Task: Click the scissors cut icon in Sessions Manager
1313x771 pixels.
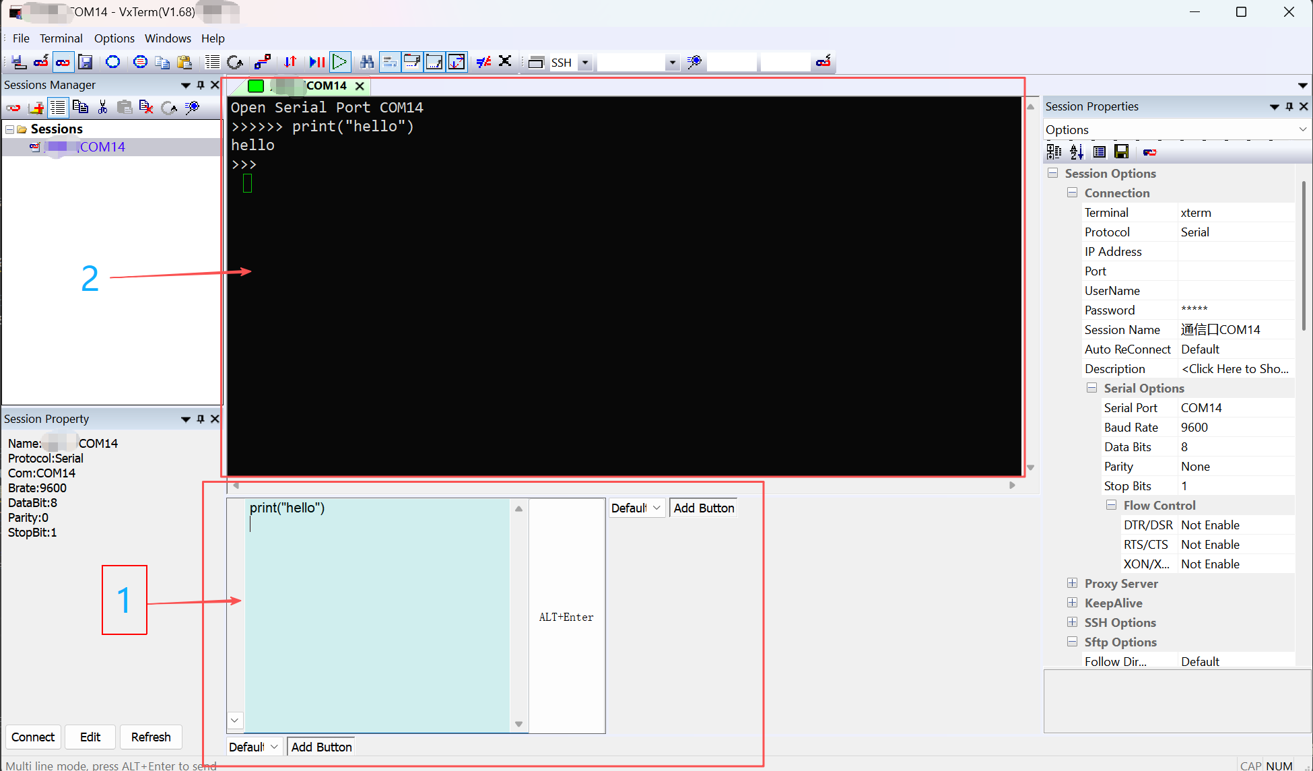Action: click(x=102, y=107)
